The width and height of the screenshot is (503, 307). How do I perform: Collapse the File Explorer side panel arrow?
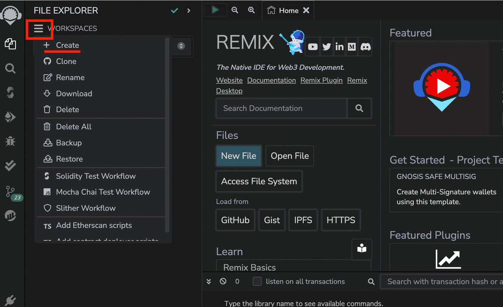click(189, 10)
